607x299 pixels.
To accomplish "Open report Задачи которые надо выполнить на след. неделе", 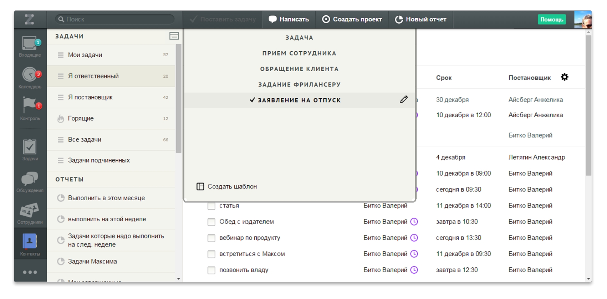I will pos(111,241).
